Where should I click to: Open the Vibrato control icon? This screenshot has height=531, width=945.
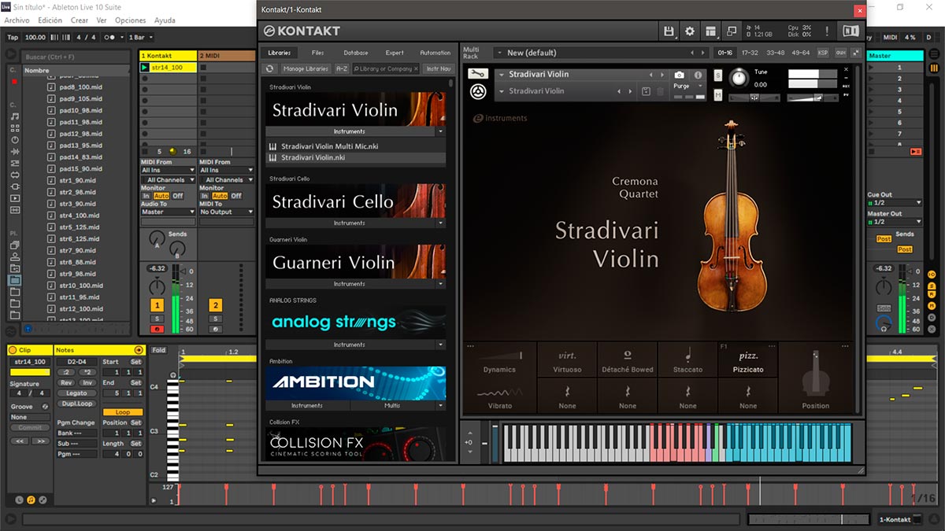499,393
